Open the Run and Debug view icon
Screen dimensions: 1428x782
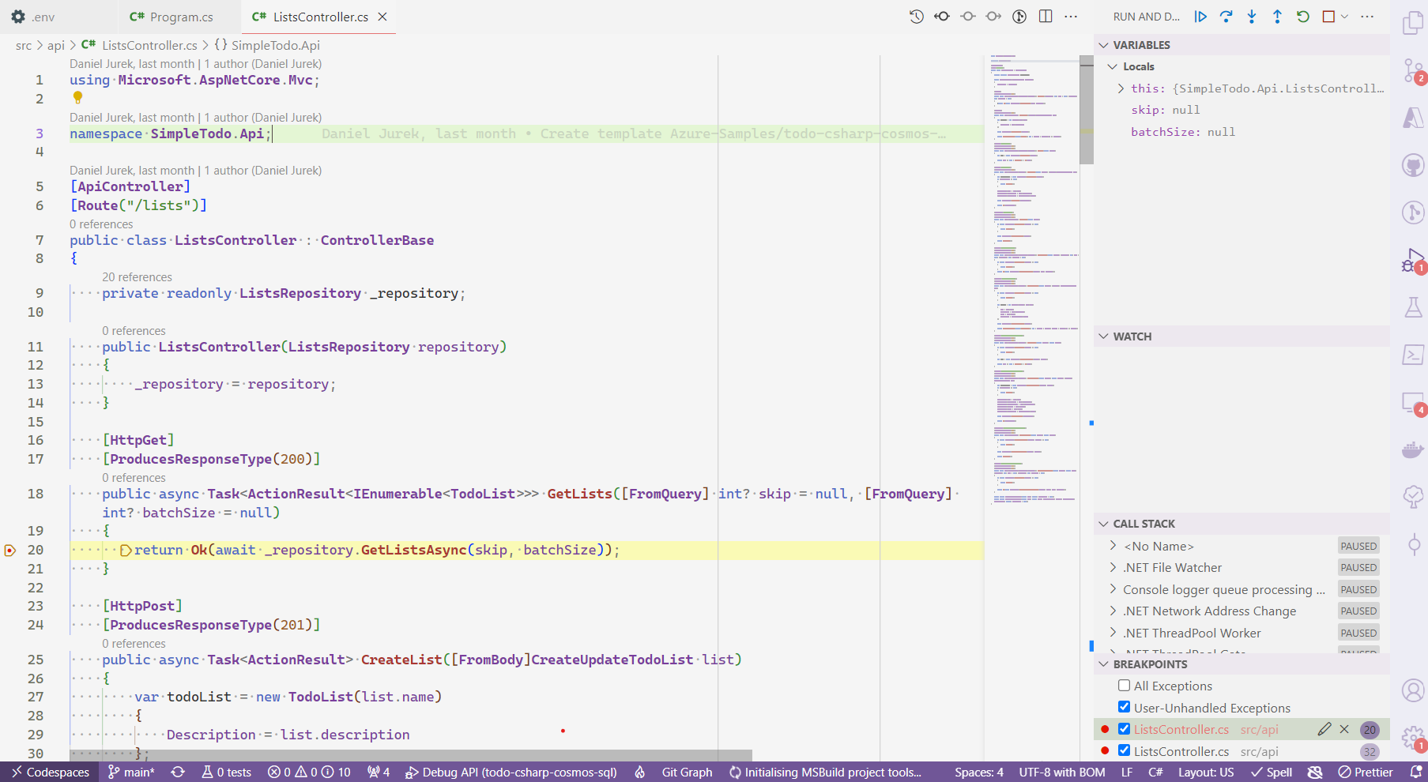[x=1413, y=260]
